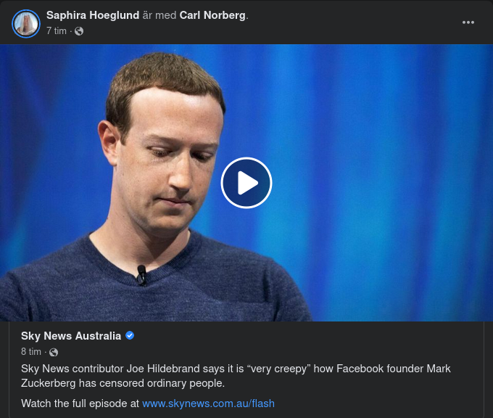Click the public globe icon beside 7 tim

click(79, 31)
